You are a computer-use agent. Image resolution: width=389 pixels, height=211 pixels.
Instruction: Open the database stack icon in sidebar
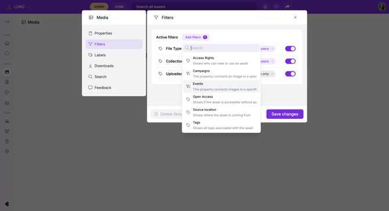[x=7, y=103]
